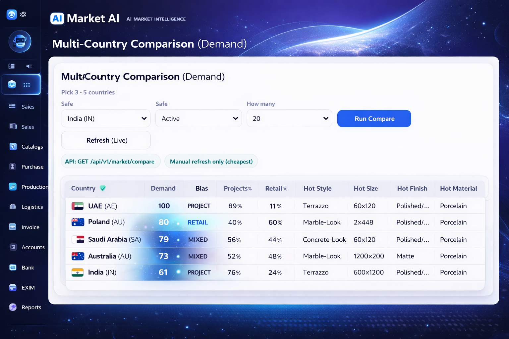Viewport: 509px width, 339px height.
Task: Click the highlighted cube module icon
Action: tap(12, 84)
